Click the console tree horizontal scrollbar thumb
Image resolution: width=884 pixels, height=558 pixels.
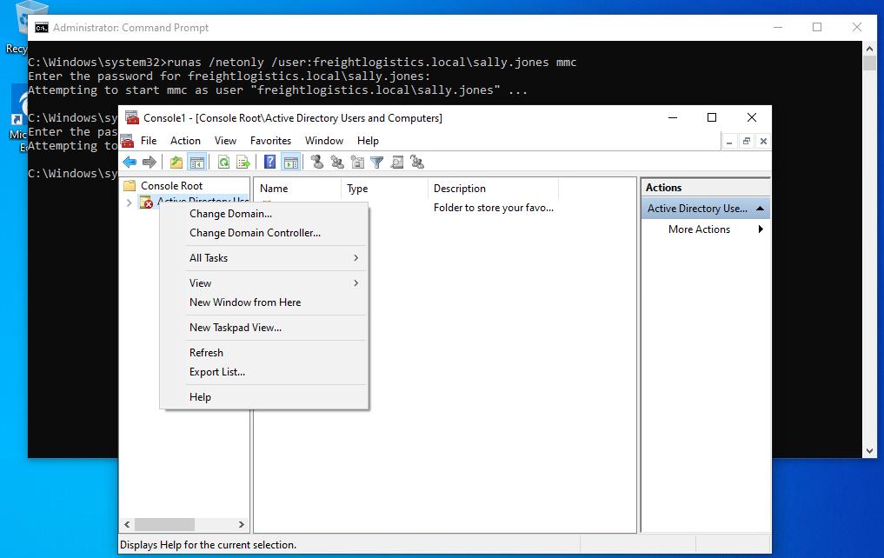[166, 525]
